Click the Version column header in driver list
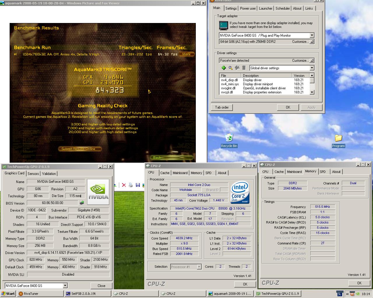 pyautogui.click(x=300, y=76)
